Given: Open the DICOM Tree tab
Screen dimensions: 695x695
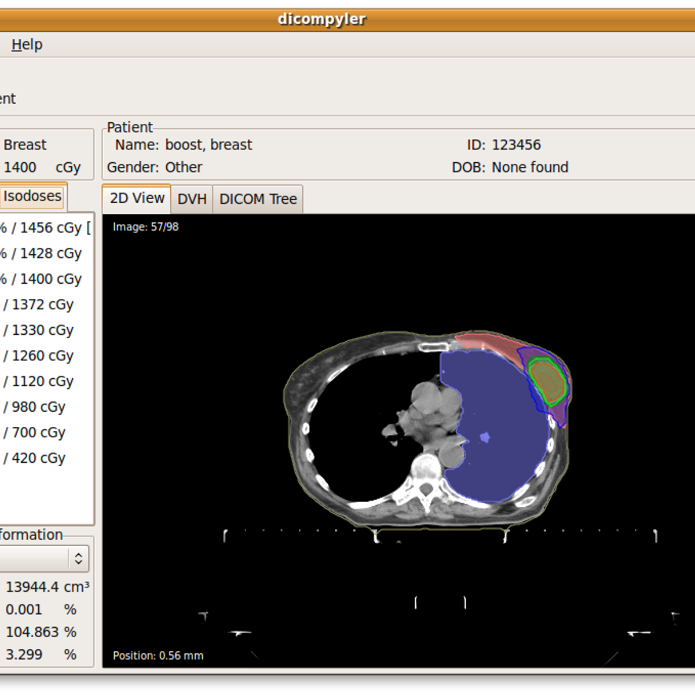Looking at the screenshot, I should (x=258, y=199).
